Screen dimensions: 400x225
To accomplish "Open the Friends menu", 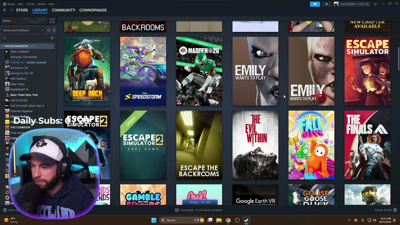I will click(x=30, y=4).
